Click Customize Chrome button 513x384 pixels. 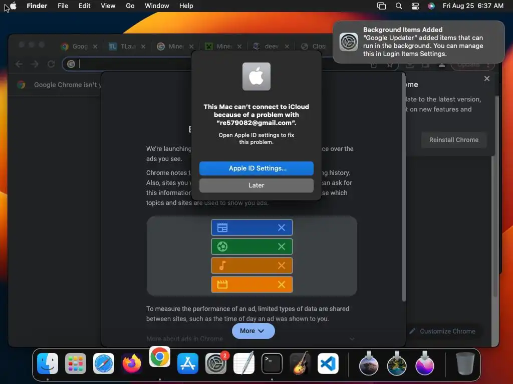pyautogui.click(x=443, y=331)
